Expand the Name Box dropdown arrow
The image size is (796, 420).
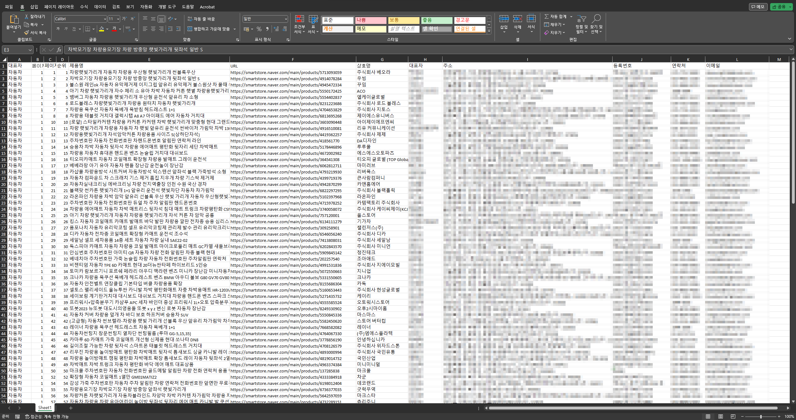pos(30,50)
